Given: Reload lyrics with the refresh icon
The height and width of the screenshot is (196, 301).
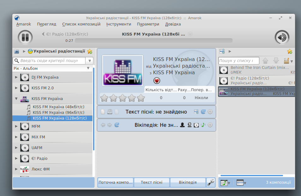Looking at the screenshot, I should pyautogui.click(x=203, y=112).
